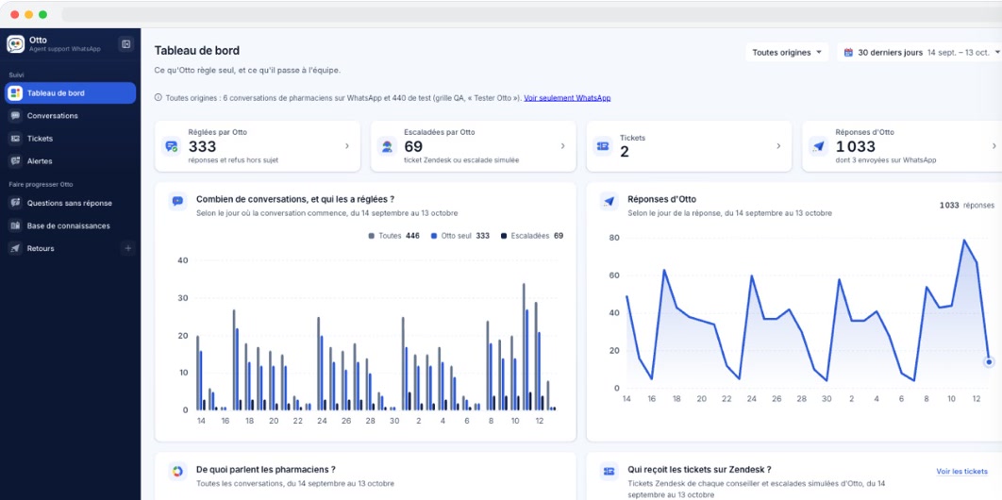
Task: Click Qui reçoit les tickets sur Zendesk title
Action: (700, 470)
